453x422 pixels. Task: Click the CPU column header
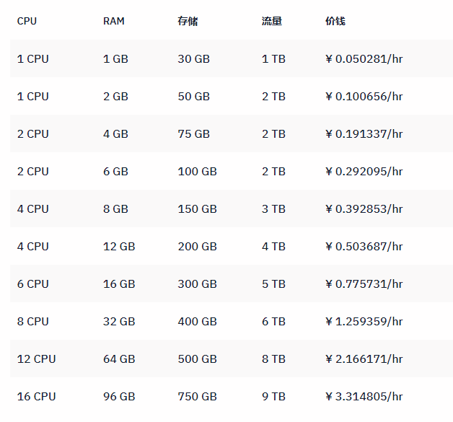(x=27, y=21)
